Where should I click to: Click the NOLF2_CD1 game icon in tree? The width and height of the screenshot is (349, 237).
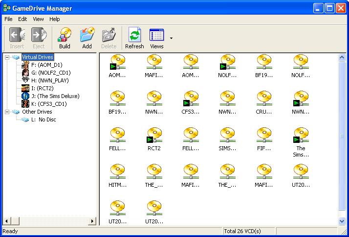tap(25, 73)
